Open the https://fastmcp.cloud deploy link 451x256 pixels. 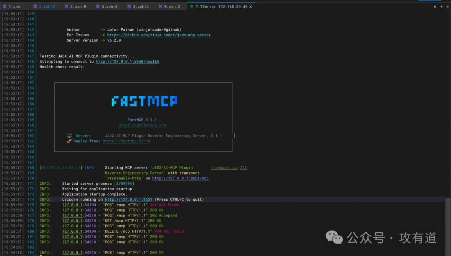(126, 141)
